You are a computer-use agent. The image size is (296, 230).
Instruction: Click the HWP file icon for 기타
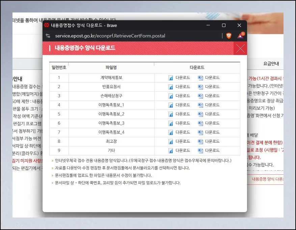pos(171,150)
